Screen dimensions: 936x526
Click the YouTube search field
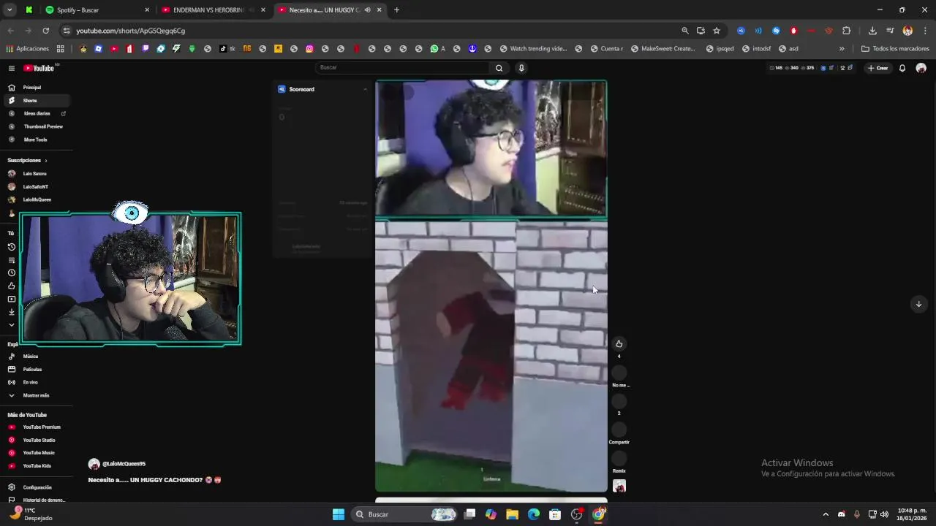(402, 68)
